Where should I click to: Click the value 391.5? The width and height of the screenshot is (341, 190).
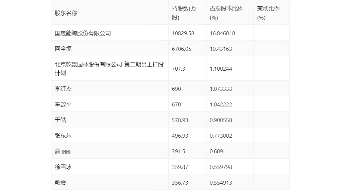coord(178,152)
